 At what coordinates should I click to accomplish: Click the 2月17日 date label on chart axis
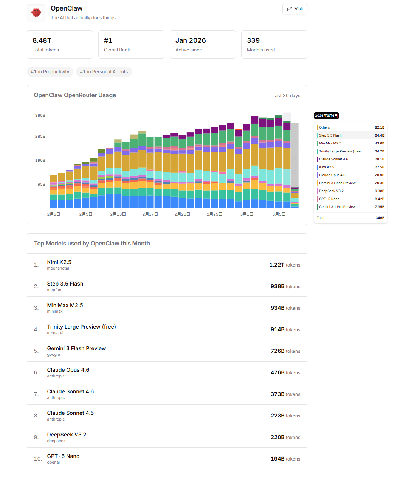[150, 214]
